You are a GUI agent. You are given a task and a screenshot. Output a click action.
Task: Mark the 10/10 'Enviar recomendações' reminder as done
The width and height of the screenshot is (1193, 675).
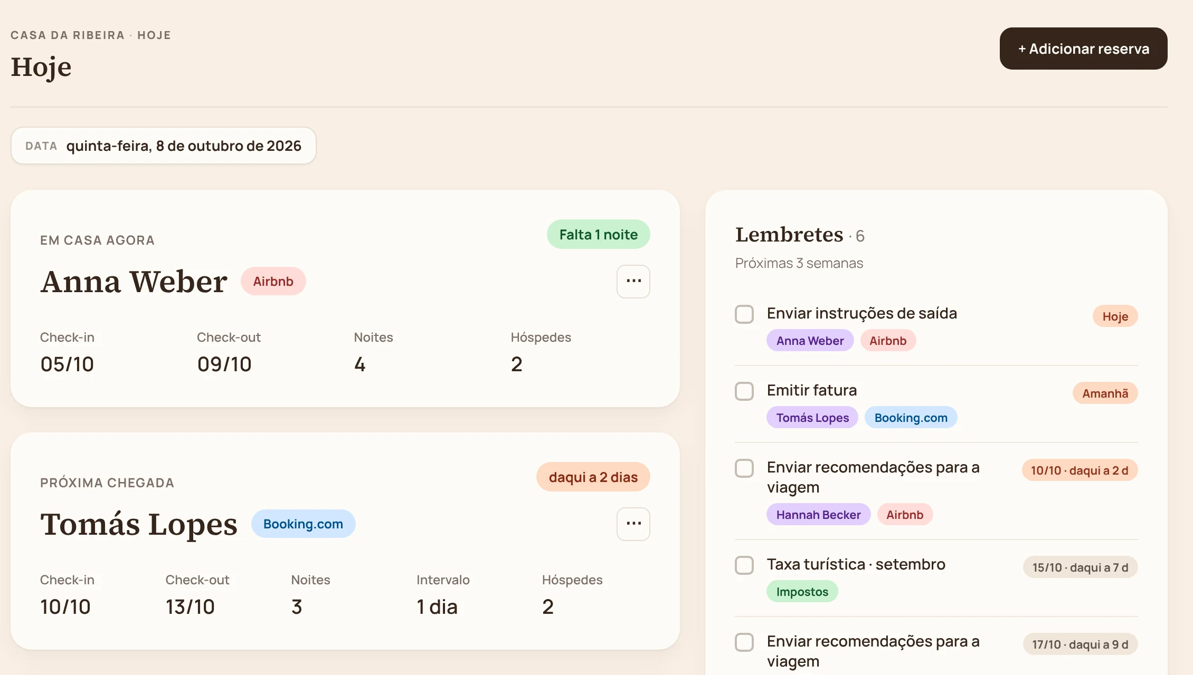click(x=744, y=468)
